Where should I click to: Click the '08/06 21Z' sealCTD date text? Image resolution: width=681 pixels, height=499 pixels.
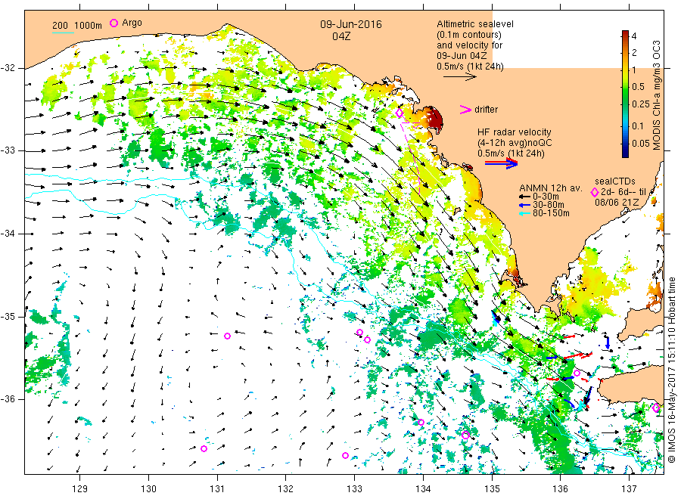click(617, 203)
